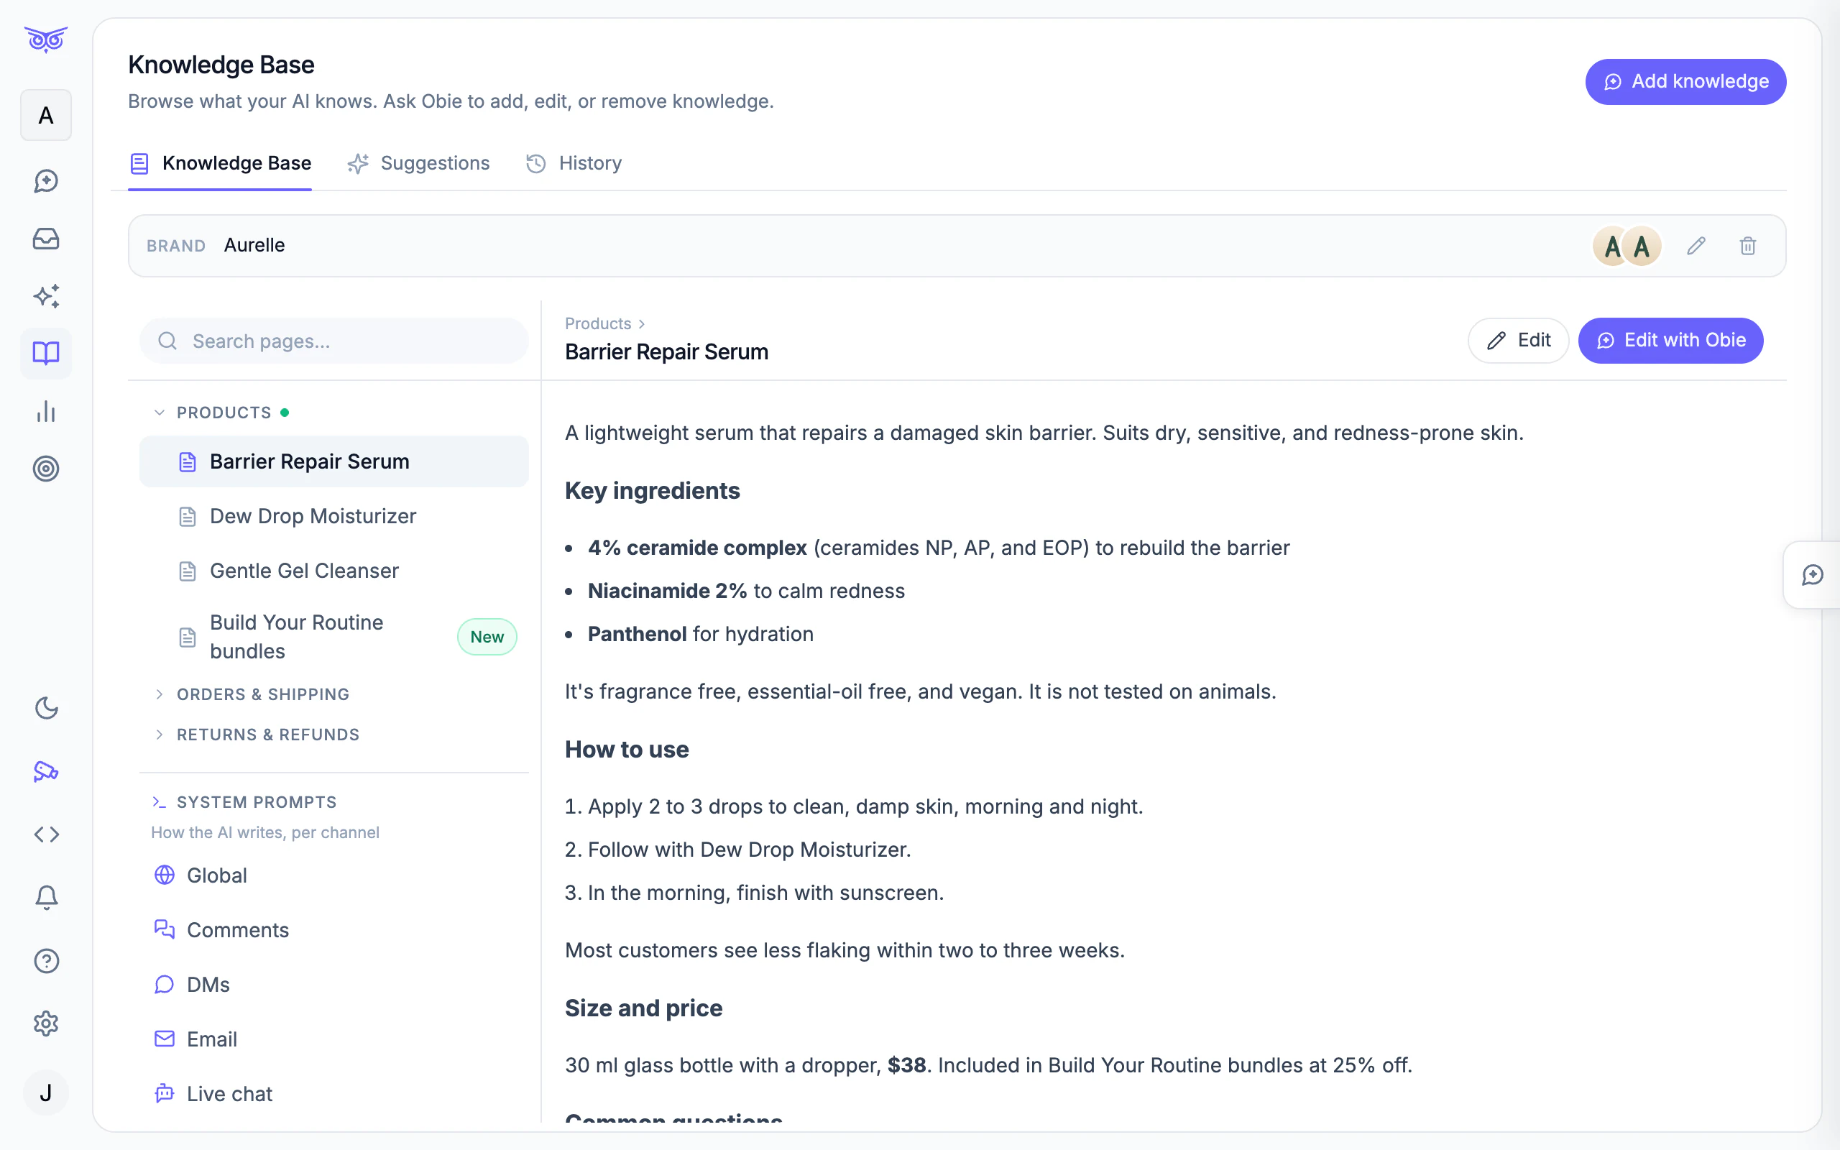Edit brand Aurelle with pencil icon
Viewport: 1840px width, 1150px height.
1696,246
